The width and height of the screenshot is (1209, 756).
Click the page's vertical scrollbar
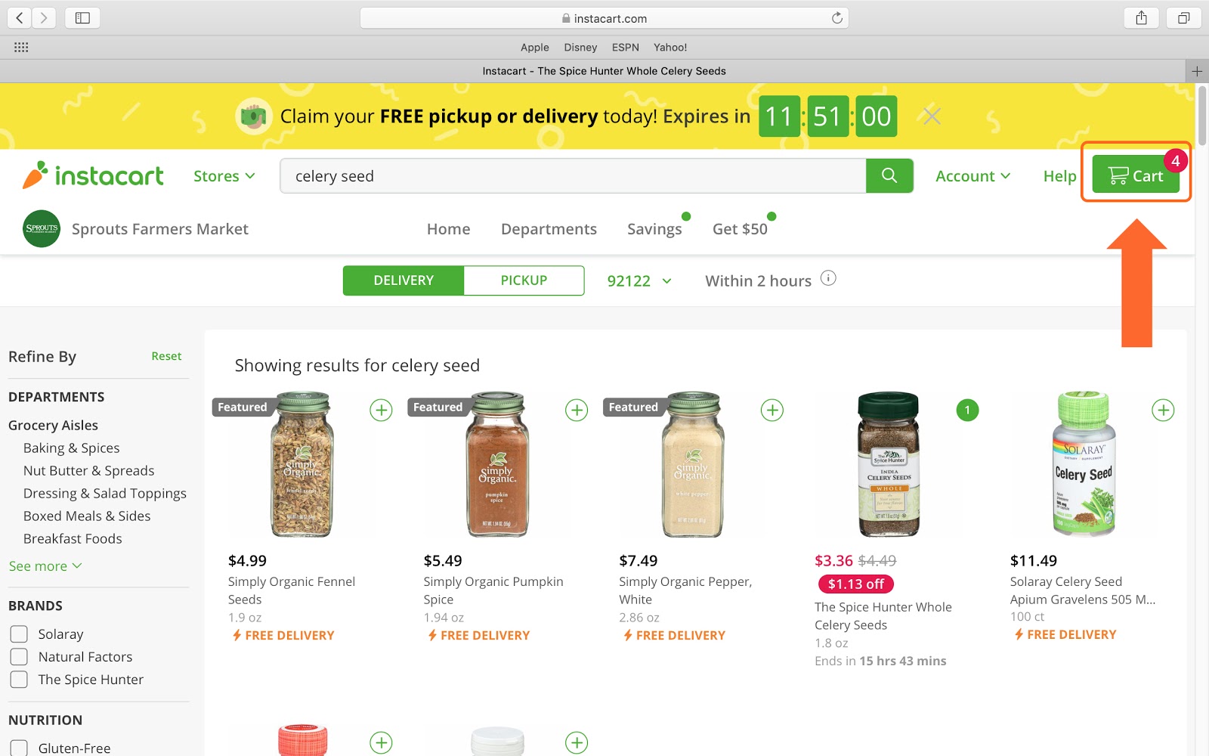pyautogui.click(x=1202, y=116)
